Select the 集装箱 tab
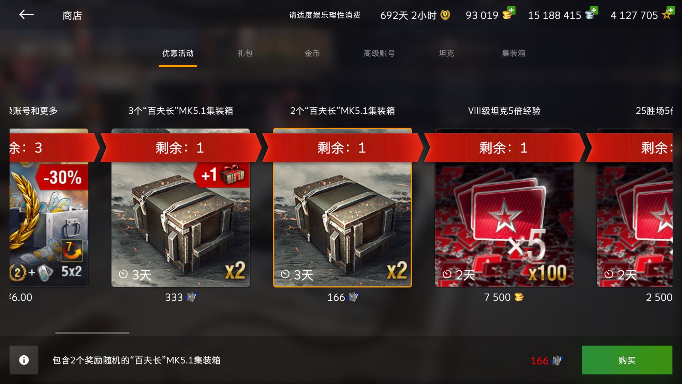Viewport: 682px width, 384px height. click(x=514, y=53)
